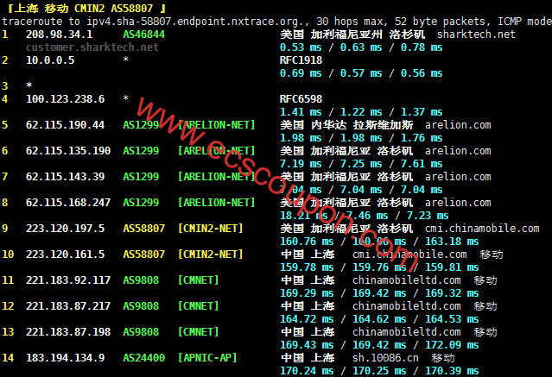This screenshot has height=377, width=552.
Task: Click IP address 223.120.161.5
Action: 65,254
